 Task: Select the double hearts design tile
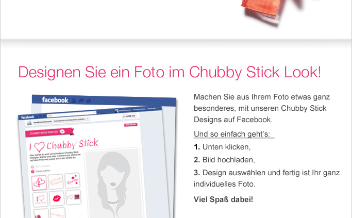(x=39, y=183)
